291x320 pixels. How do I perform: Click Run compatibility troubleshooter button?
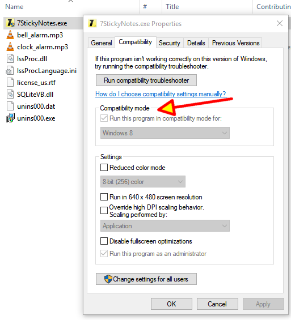pyautogui.click(x=146, y=80)
